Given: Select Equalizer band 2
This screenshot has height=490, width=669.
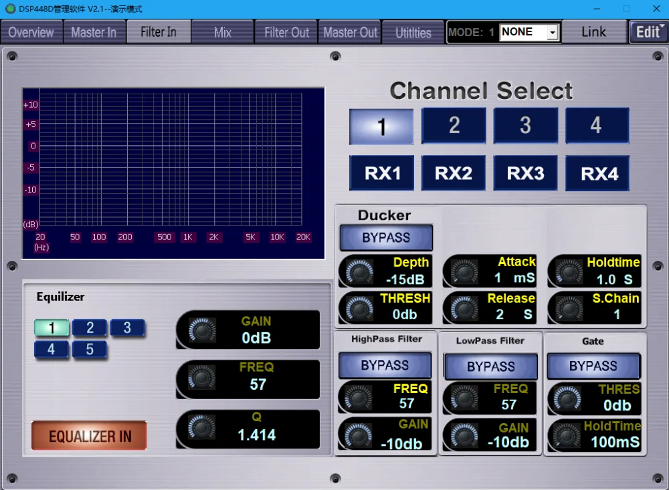Looking at the screenshot, I should 90,328.
